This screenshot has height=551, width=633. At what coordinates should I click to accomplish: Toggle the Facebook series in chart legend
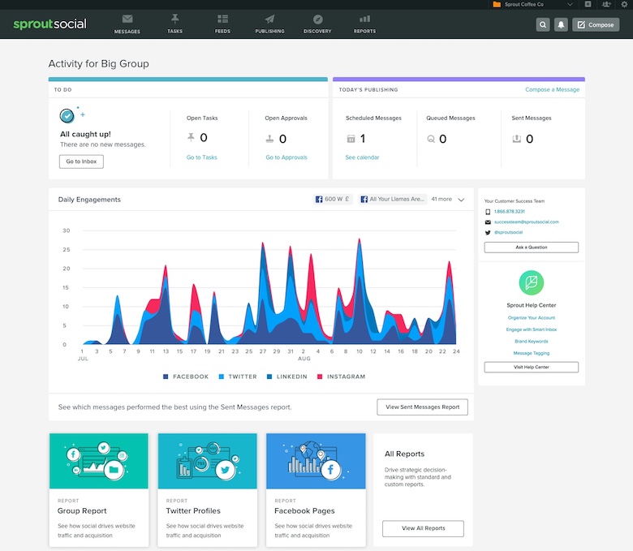(x=187, y=377)
